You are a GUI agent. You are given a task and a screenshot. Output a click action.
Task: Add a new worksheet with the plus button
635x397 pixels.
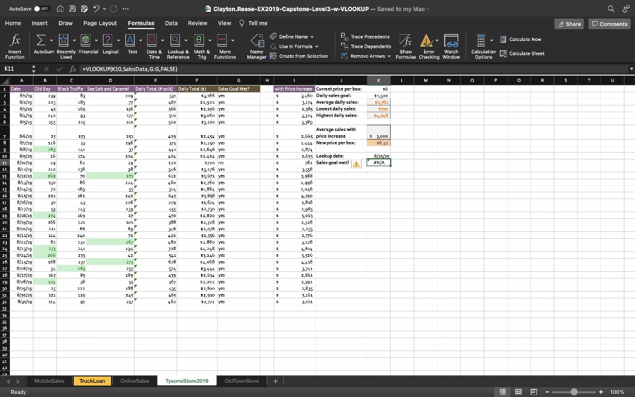click(x=275, y=380)
